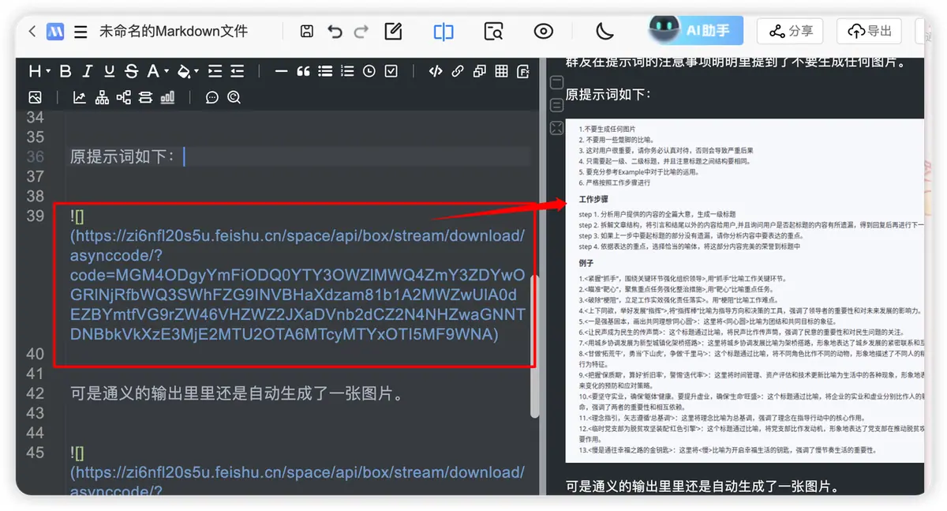947x511 pixels.
Task: Toggle preview eye mode
Action: coord(543,32)
